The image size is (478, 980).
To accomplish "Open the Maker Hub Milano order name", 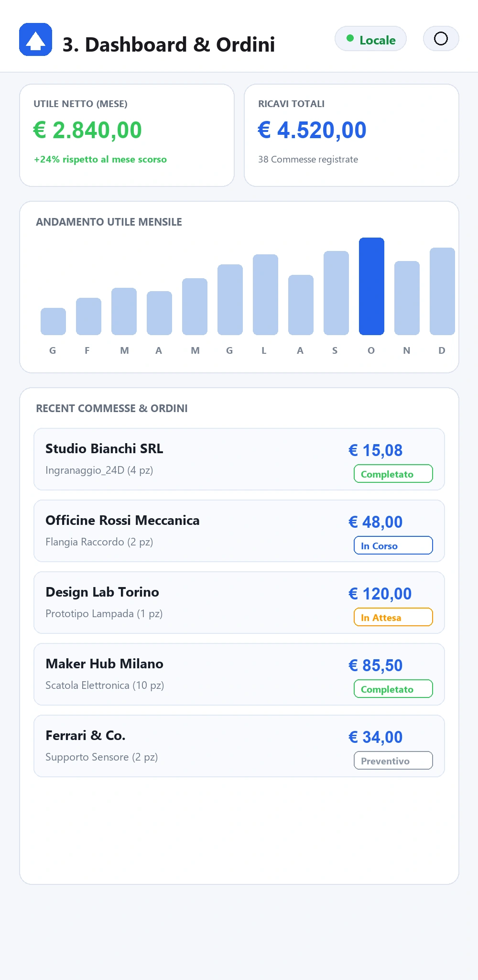I will (104, 664).
